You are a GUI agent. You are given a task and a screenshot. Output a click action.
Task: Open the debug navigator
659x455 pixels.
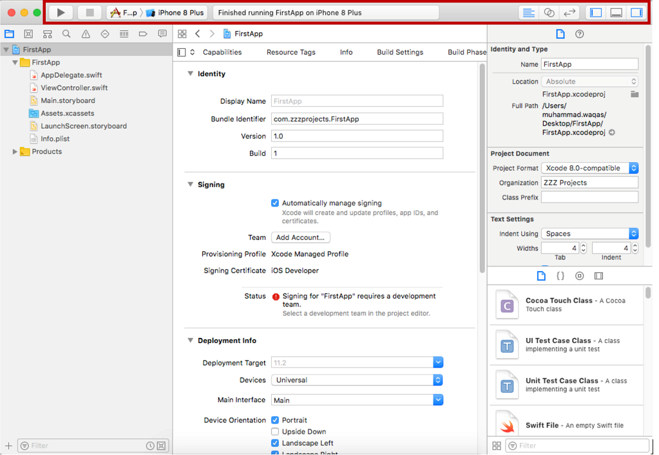124,34
